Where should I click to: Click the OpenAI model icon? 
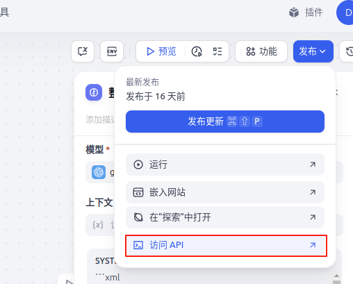pos(99,172)
